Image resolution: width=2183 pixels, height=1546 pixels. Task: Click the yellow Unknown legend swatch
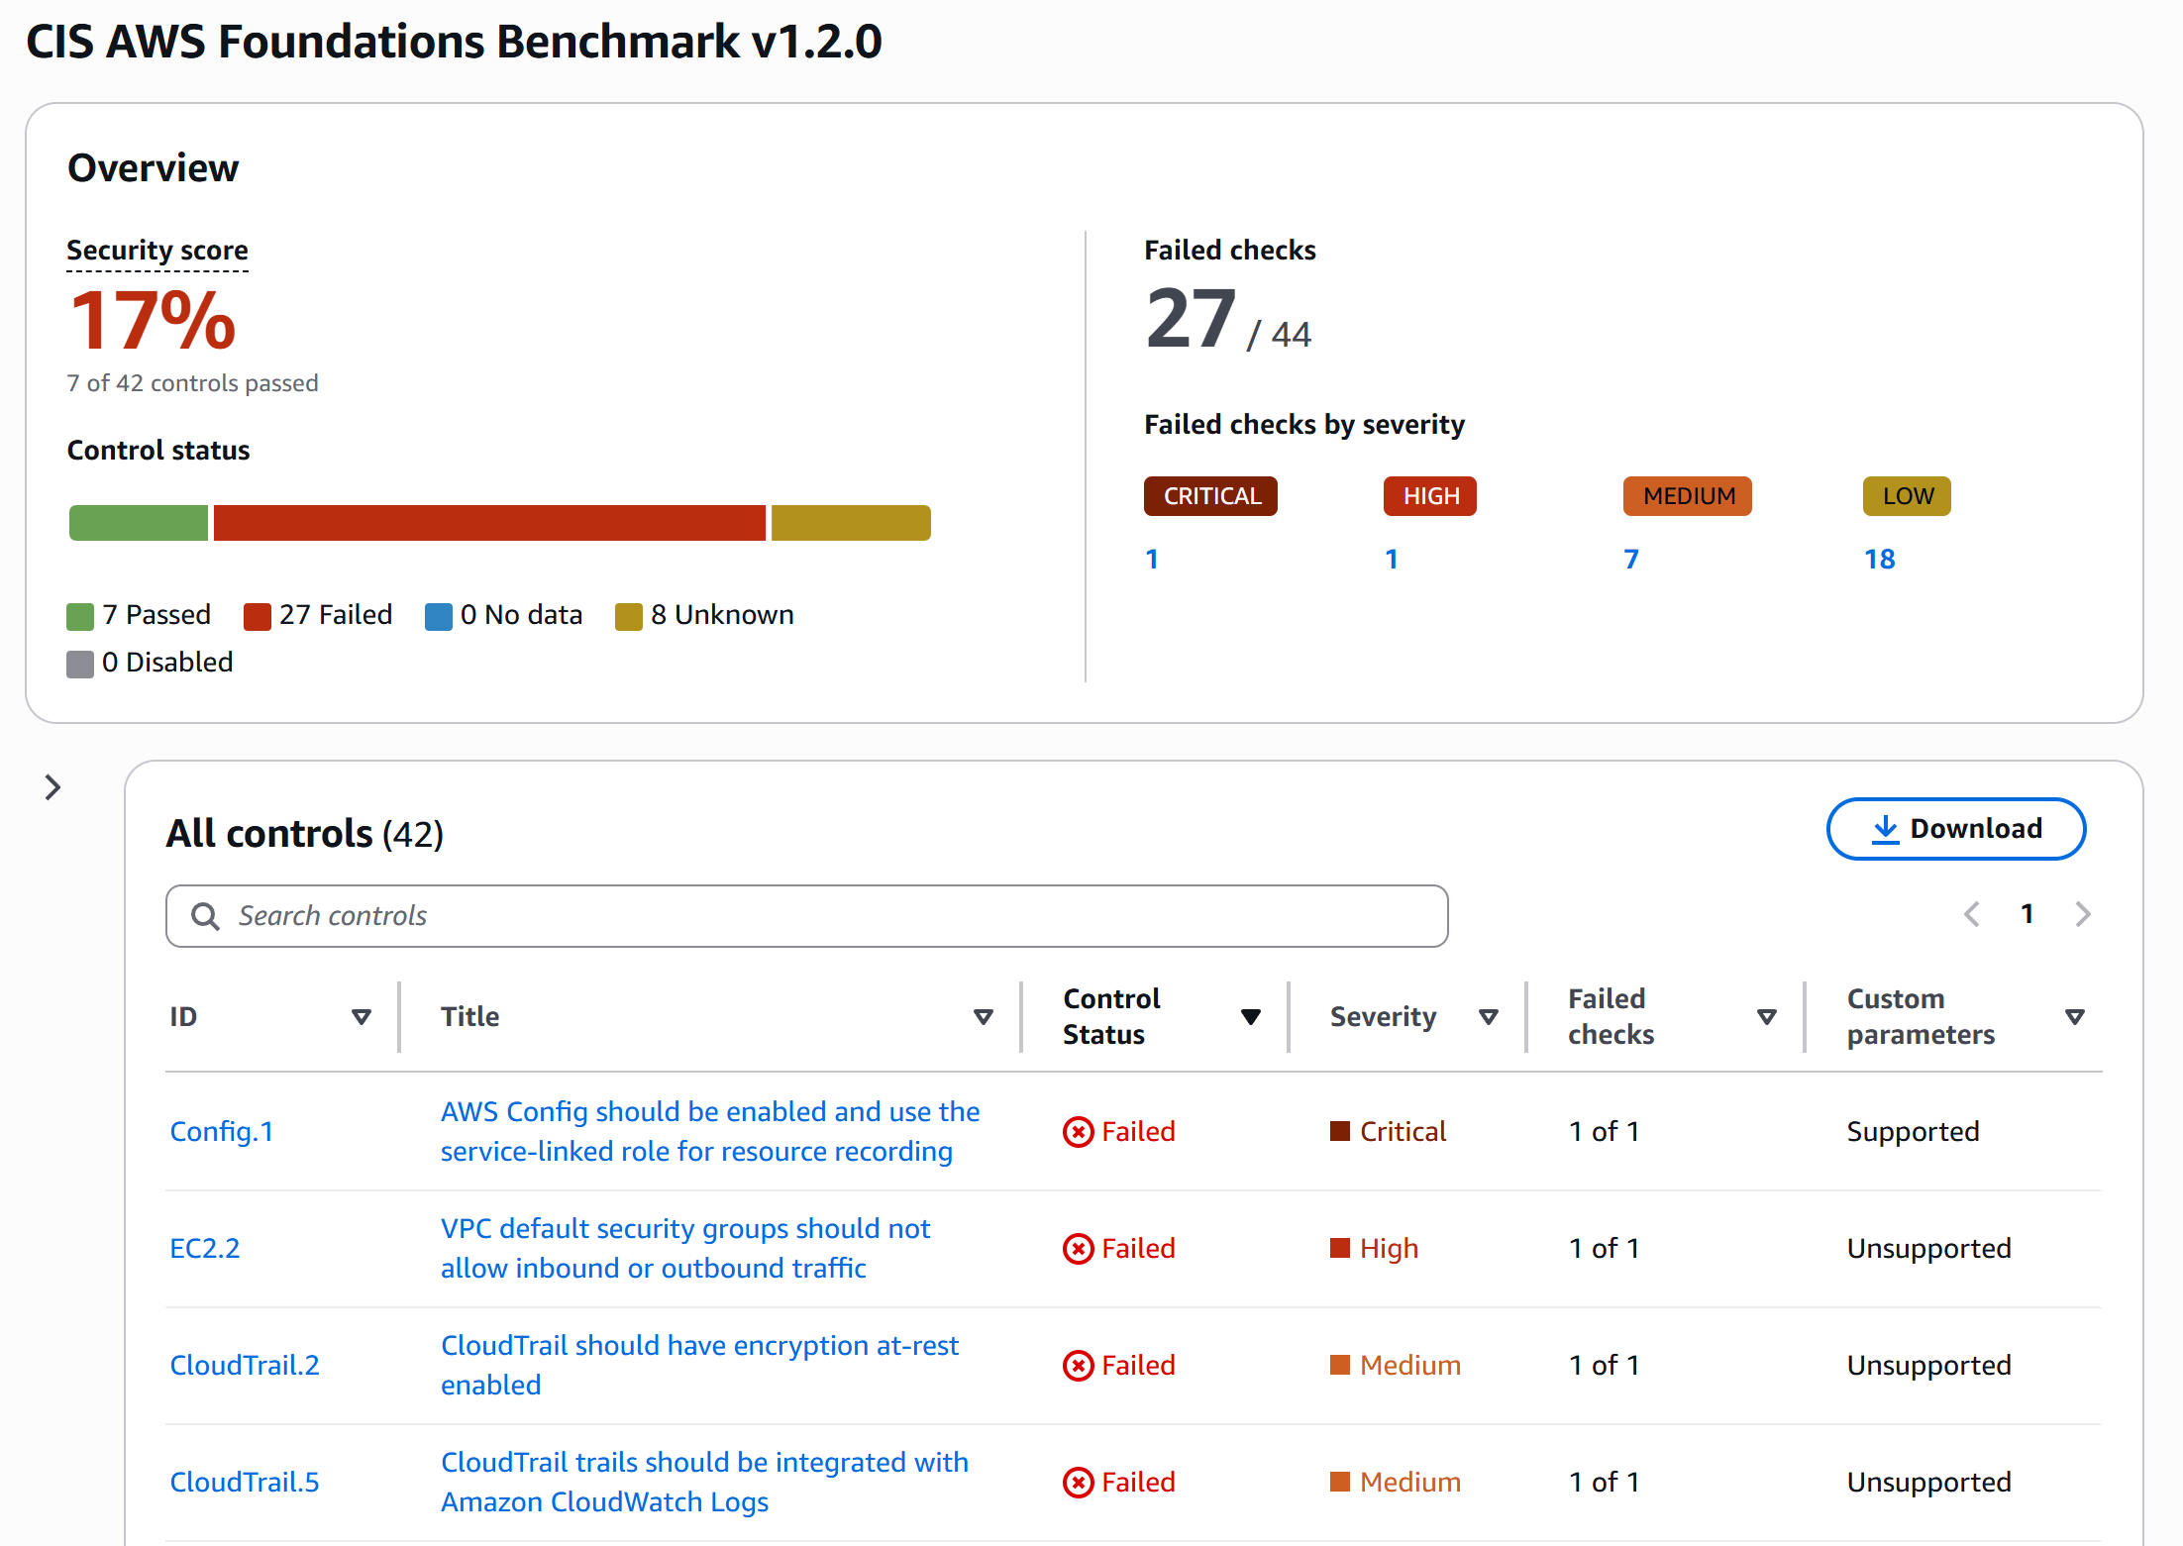click(629, 616)
